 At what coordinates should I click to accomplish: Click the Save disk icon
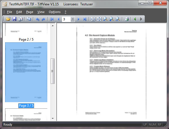tap(14, 19)
